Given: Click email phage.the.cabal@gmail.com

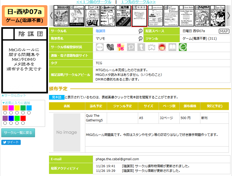Looking at the screenshot, I should pyautogui.click(x=117, y=159).
